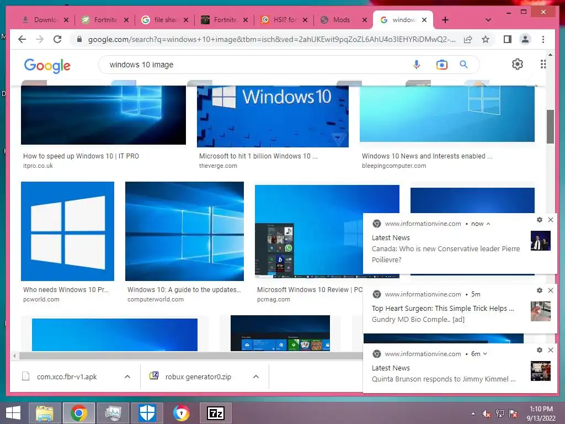
Task: Open Who needs Windows 10 Pro result
Action: click(x=66, y=290)
